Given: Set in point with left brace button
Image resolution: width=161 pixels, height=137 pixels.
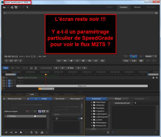Looking at the screenshot, I should pos(6,61).
